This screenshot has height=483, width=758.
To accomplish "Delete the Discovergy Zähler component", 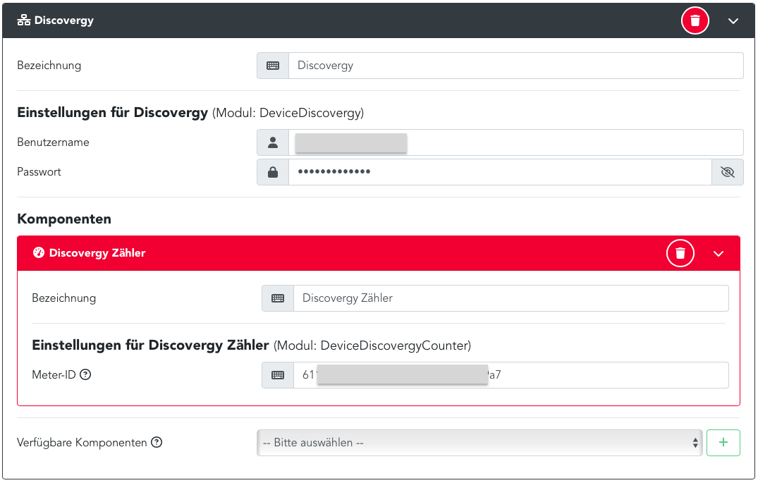I will (680, 253).
